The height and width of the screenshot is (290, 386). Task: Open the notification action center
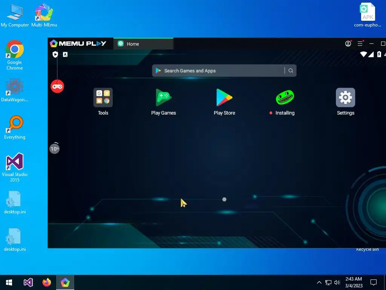click(x=374, y=282)
